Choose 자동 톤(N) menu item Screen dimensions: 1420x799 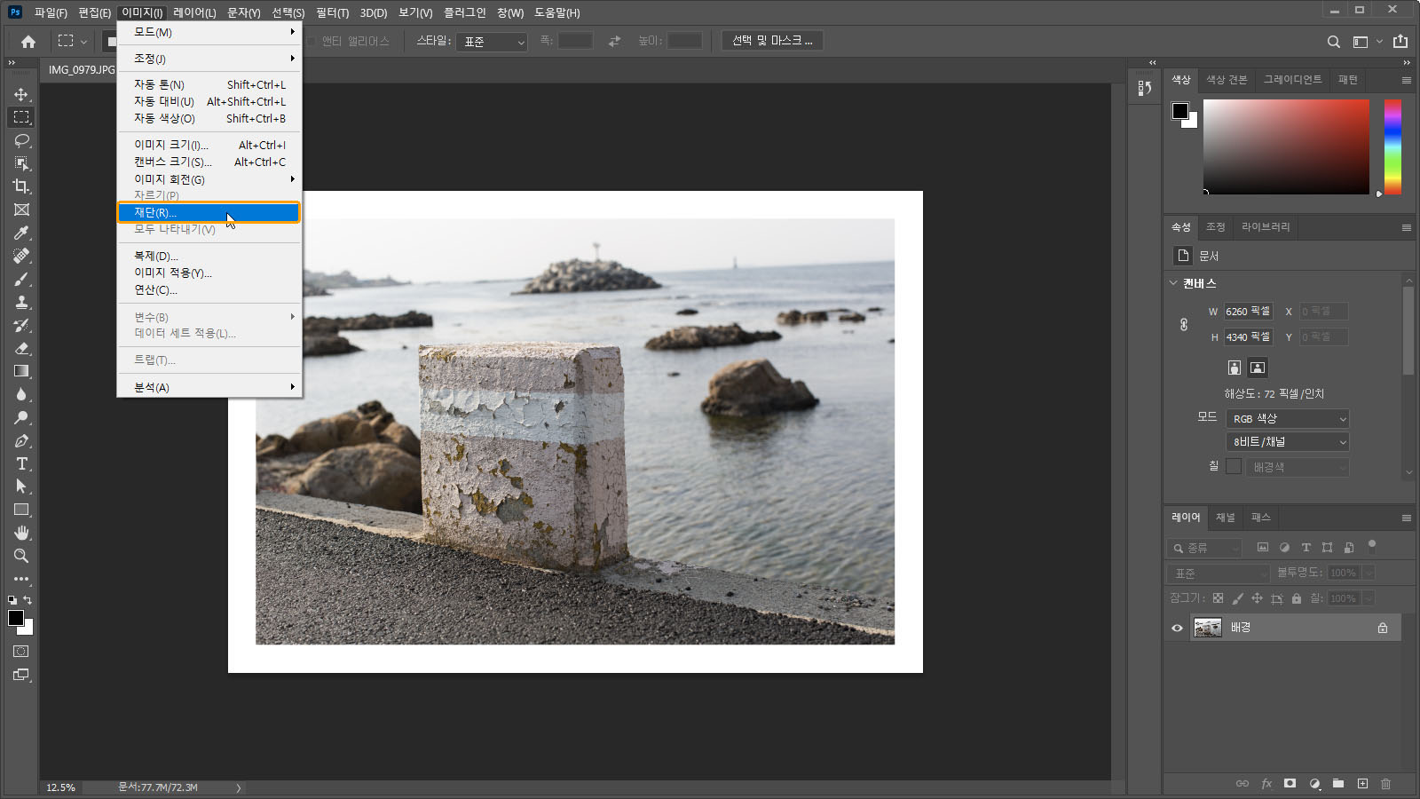click(210, 84)
